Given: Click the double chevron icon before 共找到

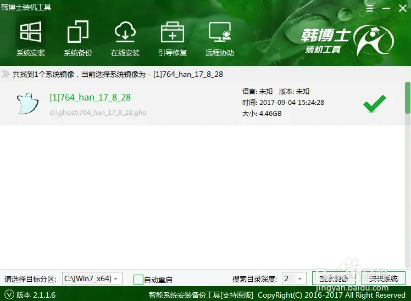Looking at the screenshot, I should [x=5, y=74].
